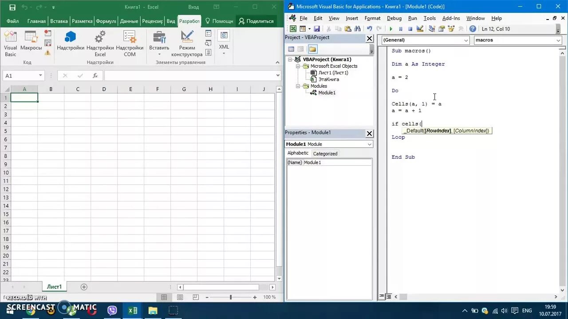
Task: Select the Лист1 sheet tab
Action: (x=54, y=287)
